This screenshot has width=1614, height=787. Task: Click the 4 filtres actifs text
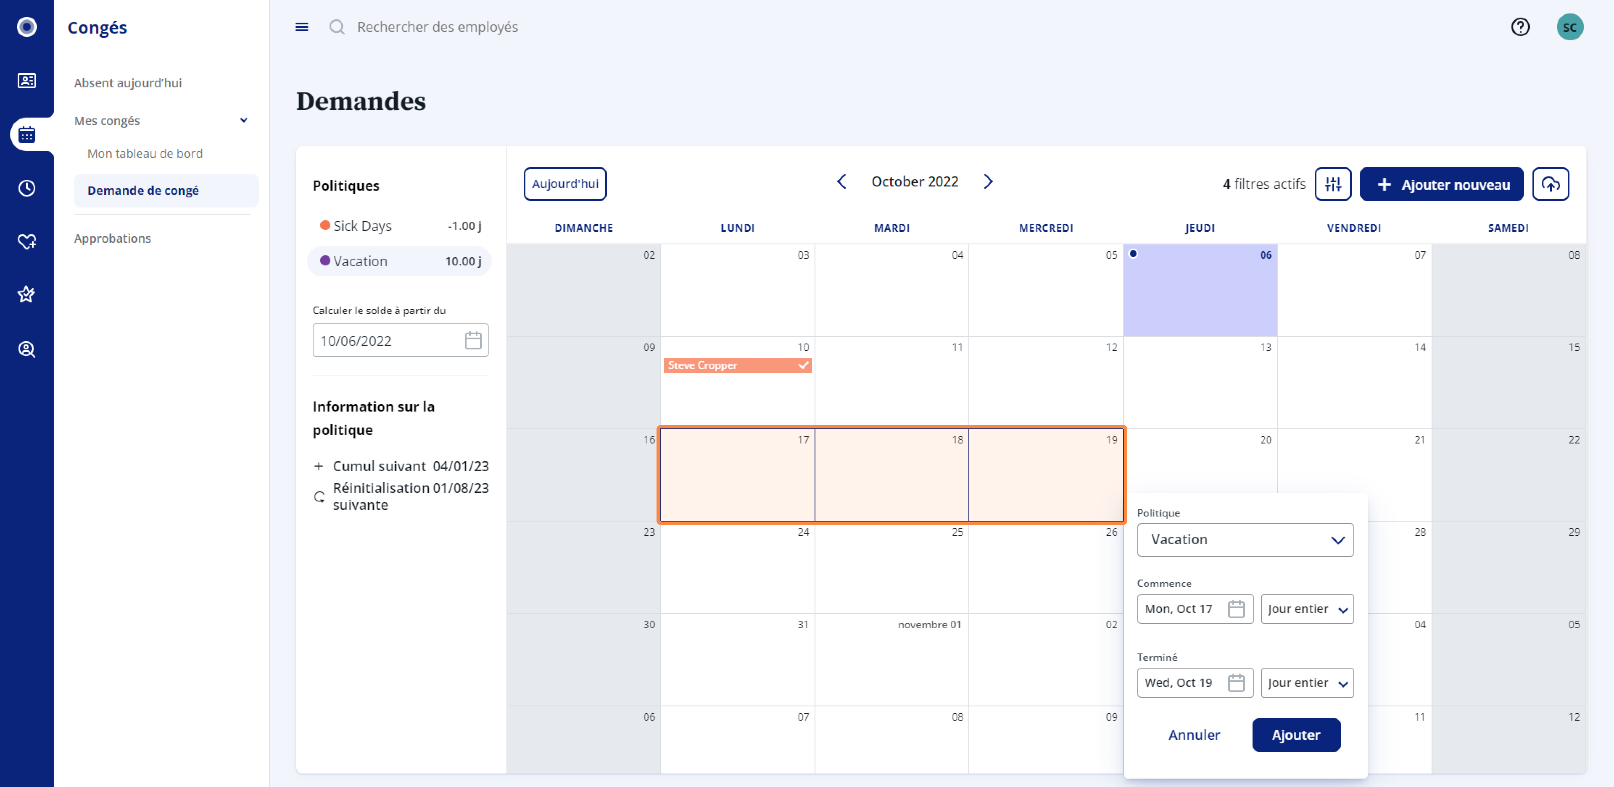pos(1264,184)
